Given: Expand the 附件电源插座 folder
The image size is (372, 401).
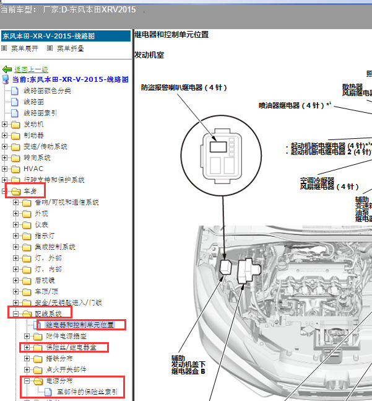Looking at the screenshot, I should [x=27, y=336].
